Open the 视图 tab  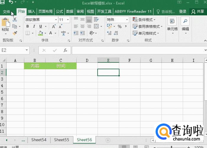coord(90,12)
